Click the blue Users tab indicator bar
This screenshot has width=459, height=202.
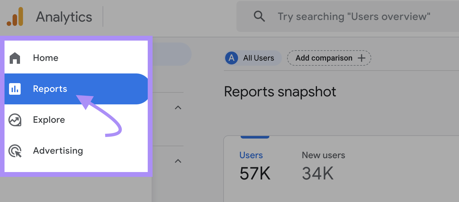coord(255,136)
